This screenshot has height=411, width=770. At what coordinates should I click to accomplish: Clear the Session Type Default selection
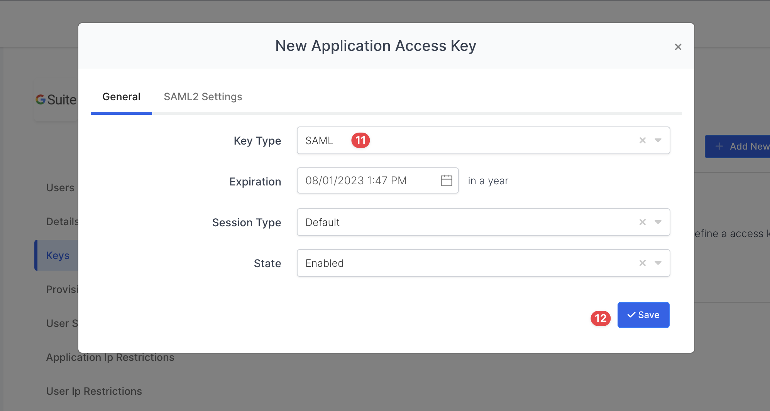click(x=642, y=222)
